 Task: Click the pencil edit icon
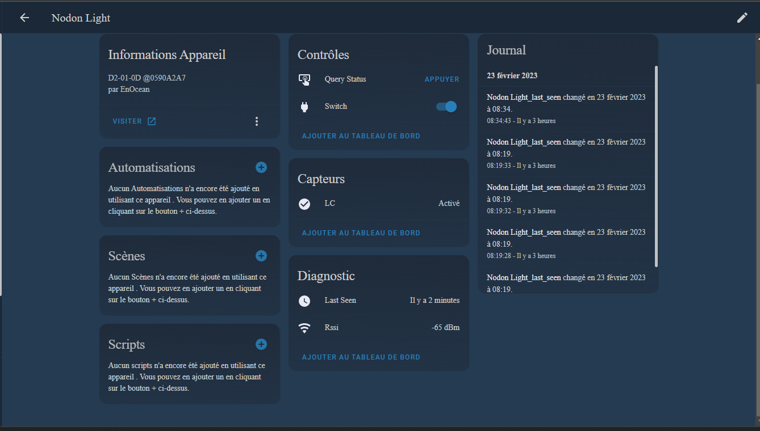coord(742,18)
